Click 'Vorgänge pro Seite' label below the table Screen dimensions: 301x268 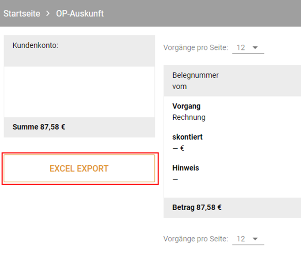coord(195,239)
